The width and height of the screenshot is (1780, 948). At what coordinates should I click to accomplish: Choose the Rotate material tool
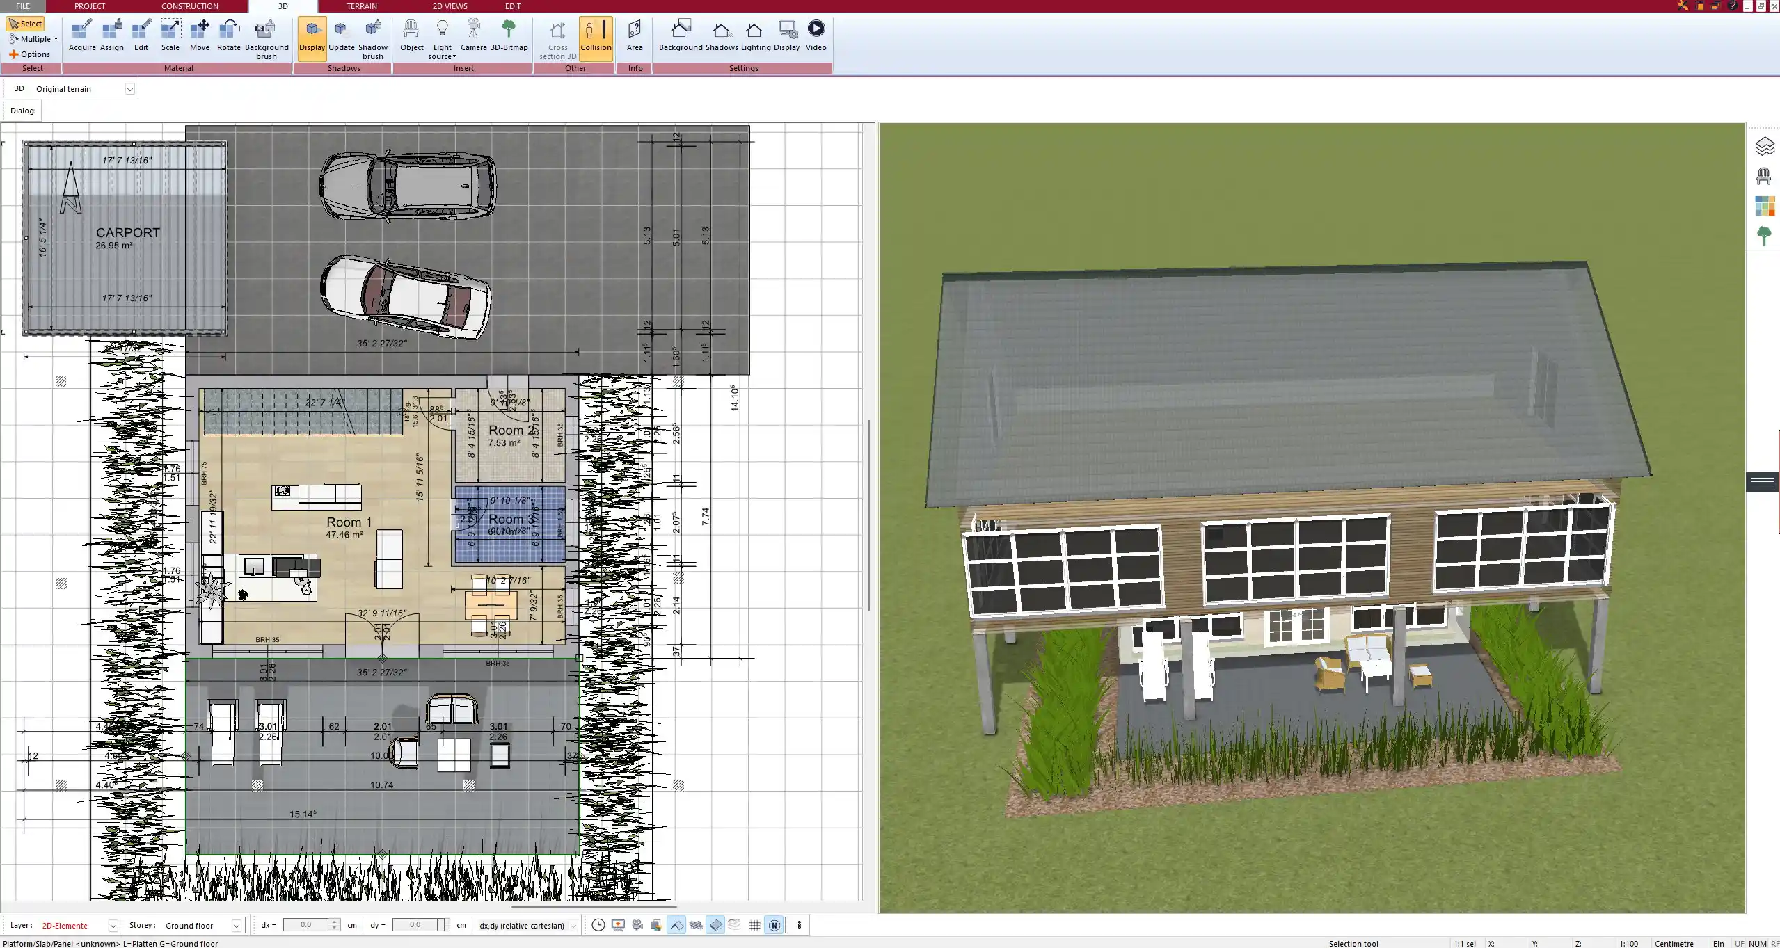tap(228, 36)
